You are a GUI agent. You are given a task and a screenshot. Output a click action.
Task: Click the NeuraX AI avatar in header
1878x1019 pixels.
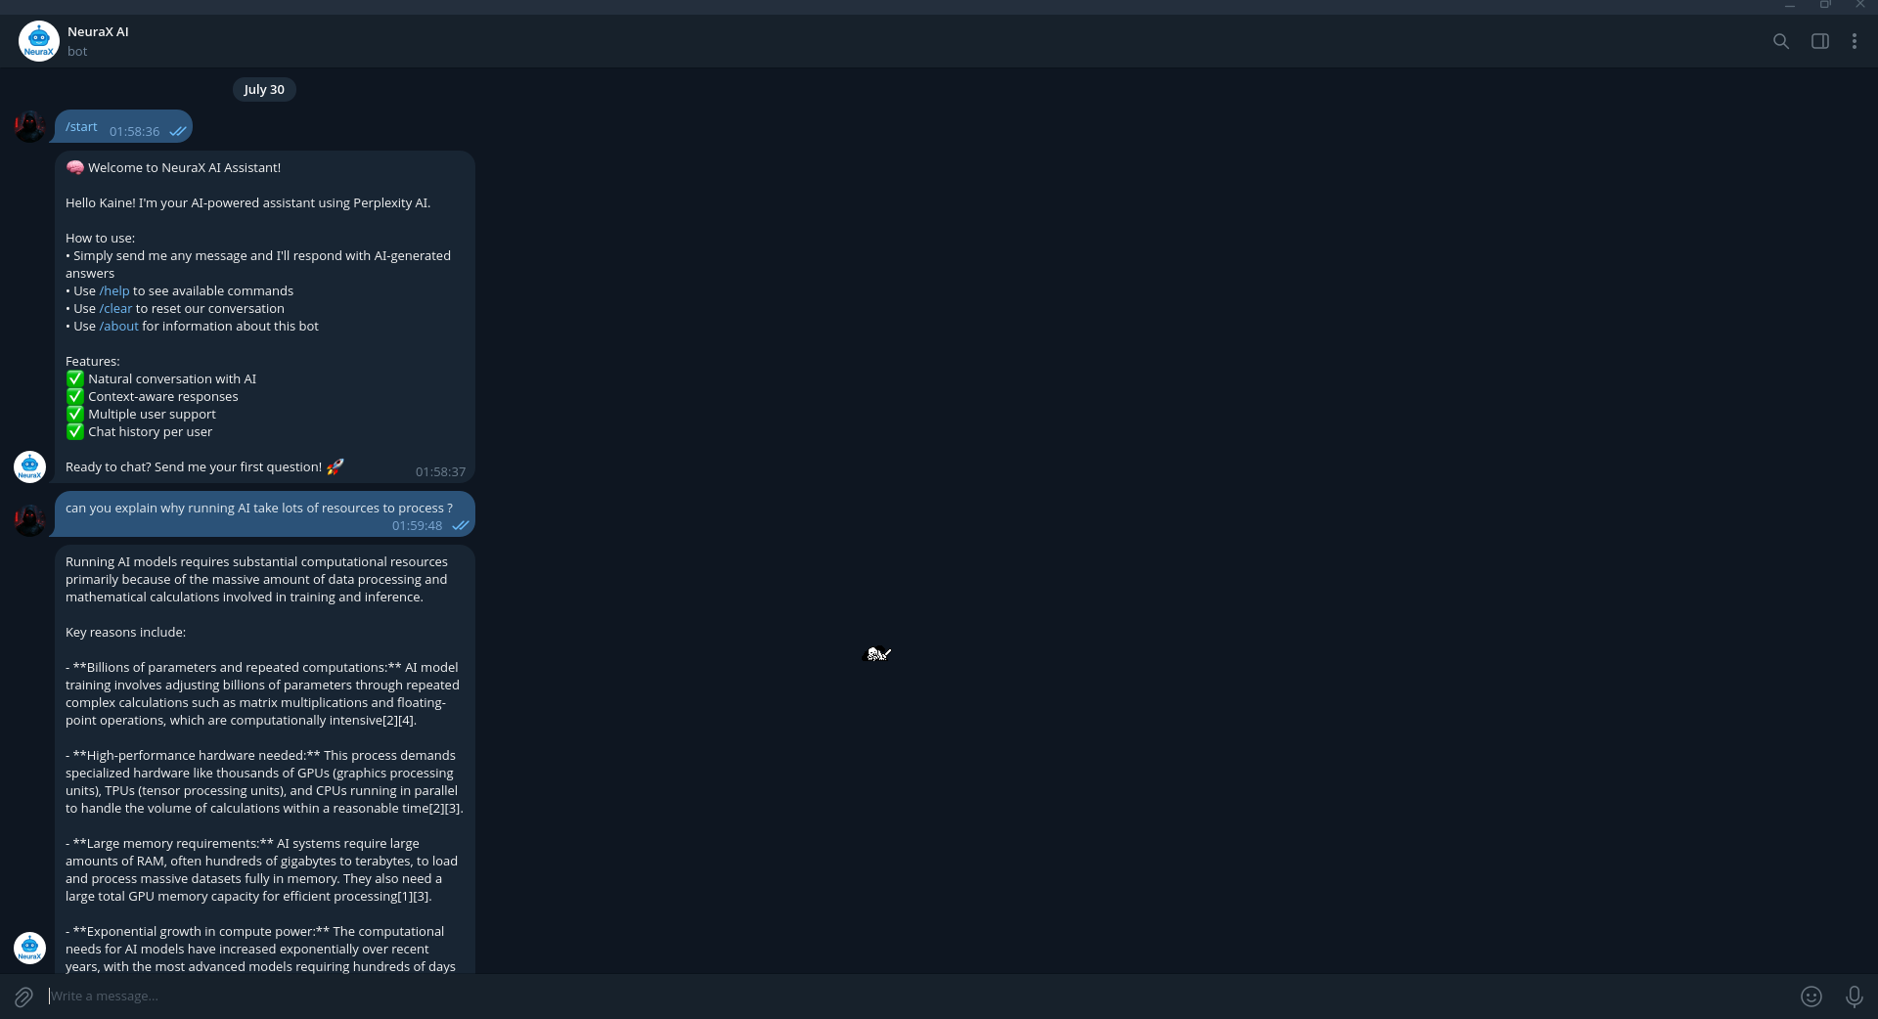pyautogui.click(x=39, y=41)
